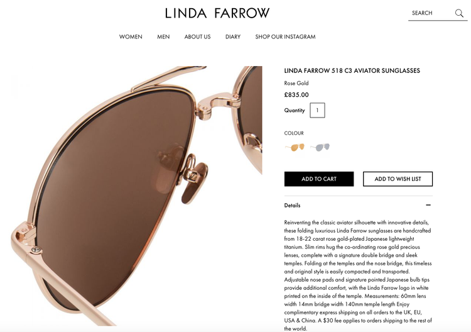471x332 pixels.
Task: Click the sunglasses product image
Action: [137, 196]
